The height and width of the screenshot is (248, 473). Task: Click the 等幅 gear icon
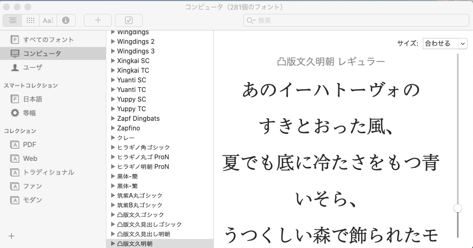click(x=14, y=113)
